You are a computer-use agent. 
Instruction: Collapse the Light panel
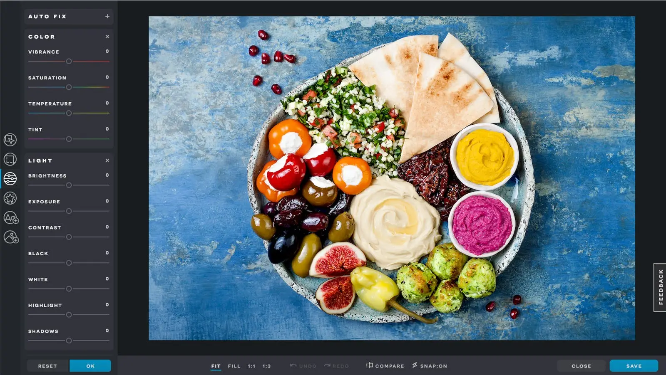(x=107, y=160)
